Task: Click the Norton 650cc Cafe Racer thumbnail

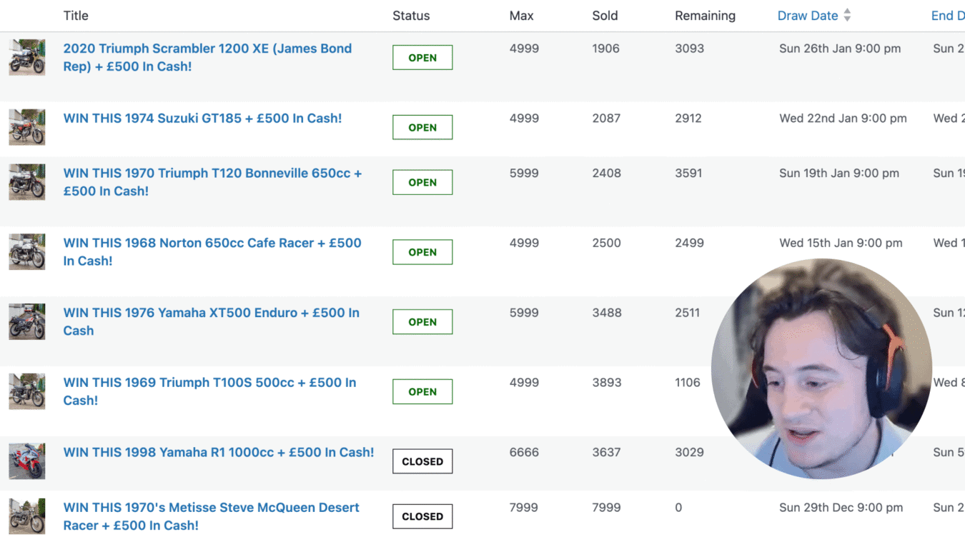Action: (27, 252)
